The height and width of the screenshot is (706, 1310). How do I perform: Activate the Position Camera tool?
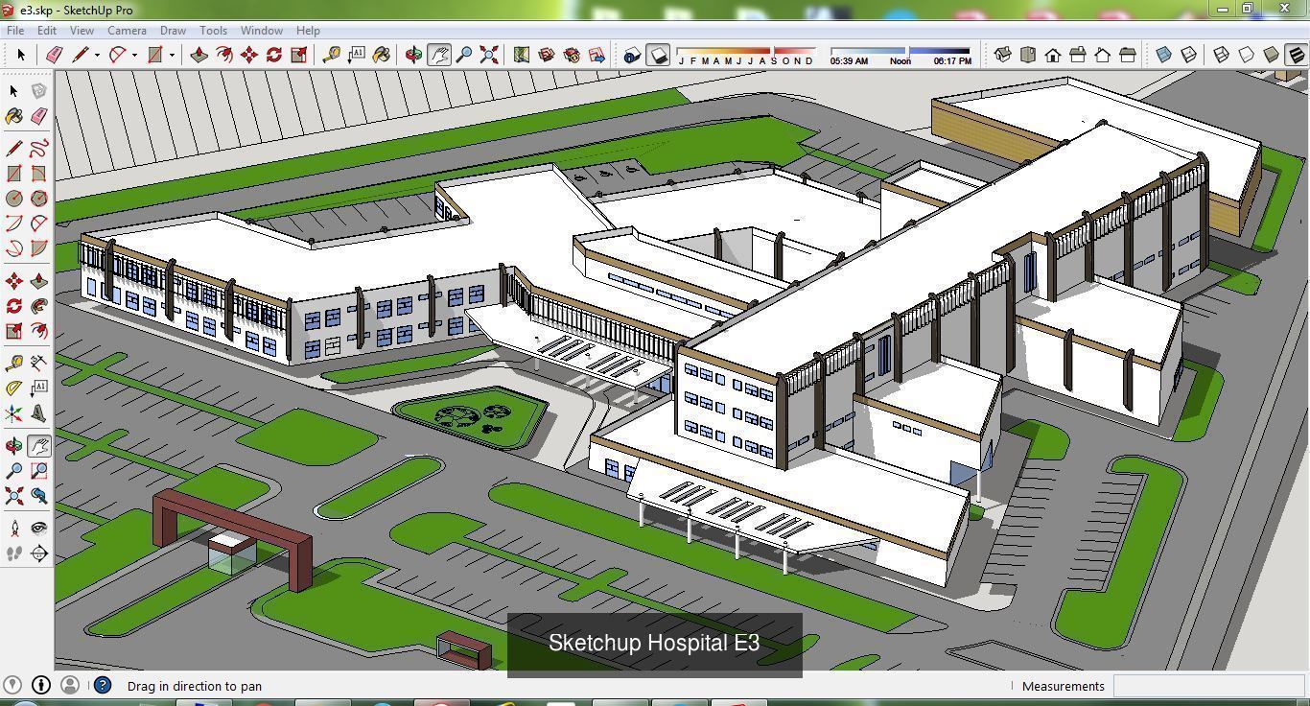tap(14, 528)
